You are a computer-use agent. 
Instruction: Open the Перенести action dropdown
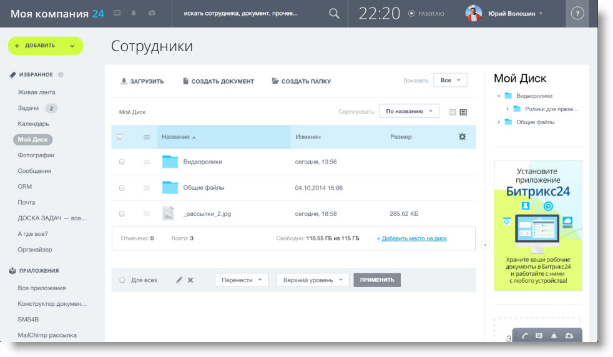[x=242, y=280]
